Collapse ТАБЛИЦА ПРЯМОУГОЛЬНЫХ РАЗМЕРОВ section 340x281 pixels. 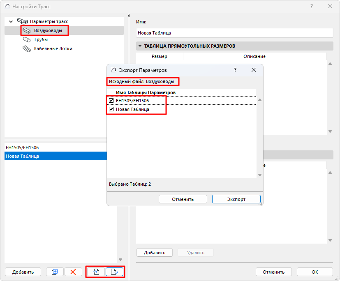tap(140, 46)
